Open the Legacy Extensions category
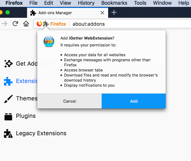The height and width of the screenshot is (161, 191). coord(35,133)
